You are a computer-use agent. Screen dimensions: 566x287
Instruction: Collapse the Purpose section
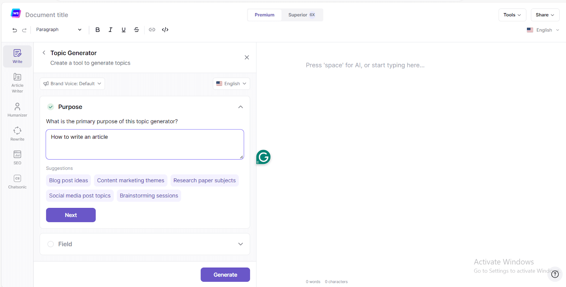241,107
